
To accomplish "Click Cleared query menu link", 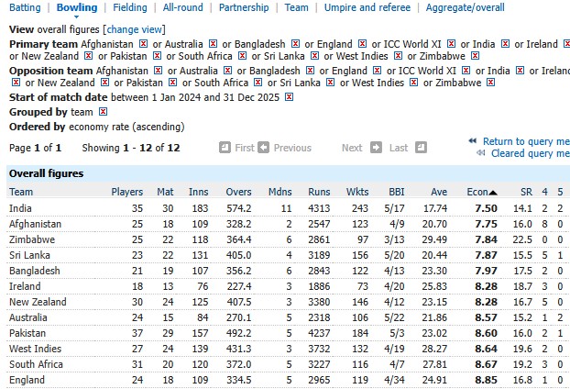I will point(530,153).
